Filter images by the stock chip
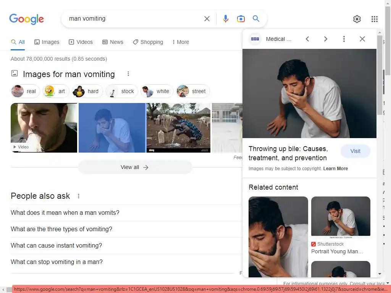The height and width of the screenshot is (293, 391). click(x=121, y=91)
